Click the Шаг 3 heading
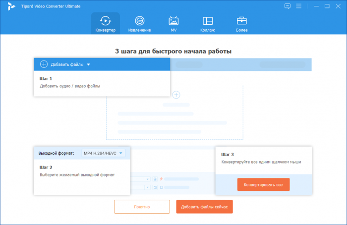Image resolution: width=347 pixels, height=225 pixels. point(228,155)
